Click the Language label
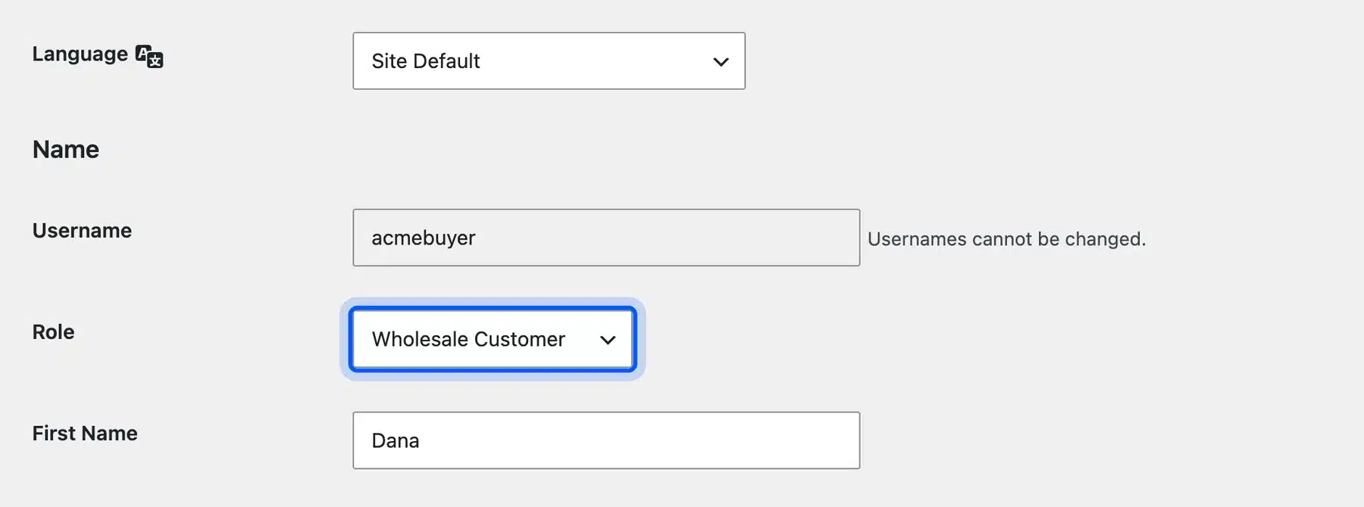 coord(80,54)
